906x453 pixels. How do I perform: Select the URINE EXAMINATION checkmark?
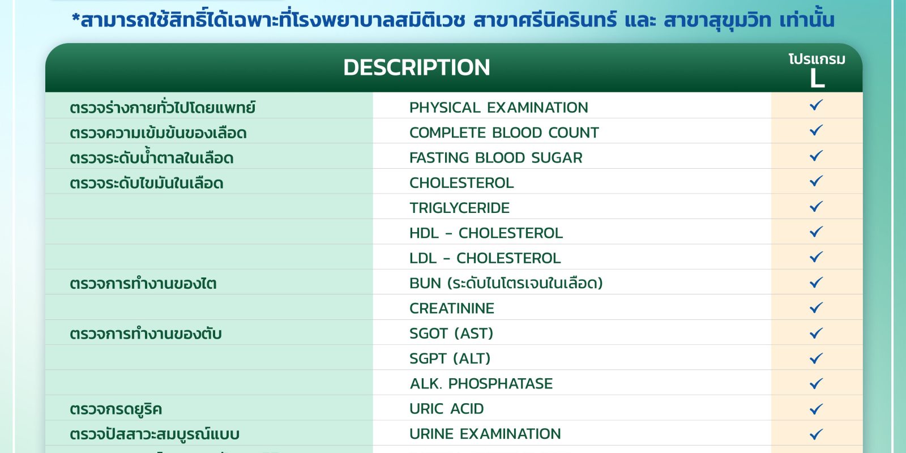pos(816,434)
